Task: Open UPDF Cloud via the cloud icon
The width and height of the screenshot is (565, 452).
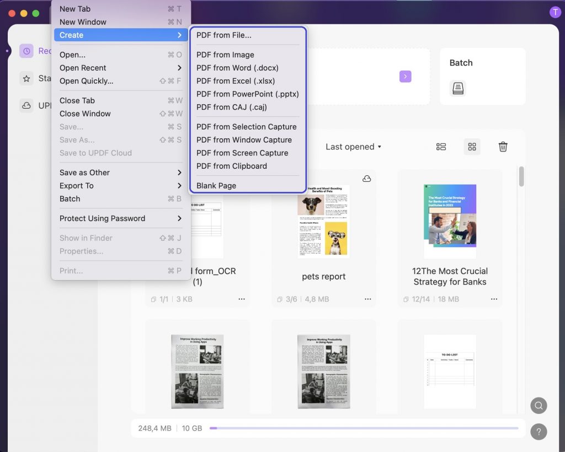Action: 26,105
